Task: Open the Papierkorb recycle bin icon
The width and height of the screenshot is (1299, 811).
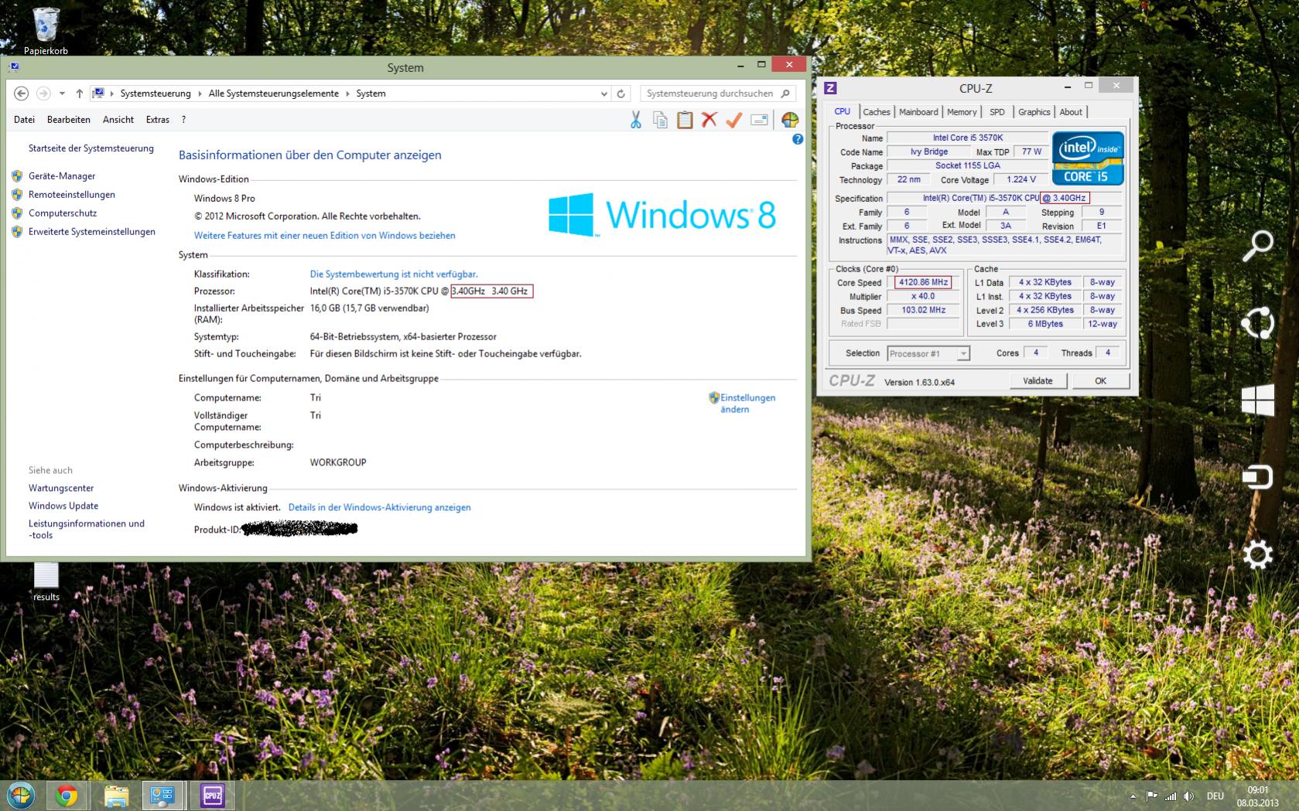Action: click(x=46, y=31)
